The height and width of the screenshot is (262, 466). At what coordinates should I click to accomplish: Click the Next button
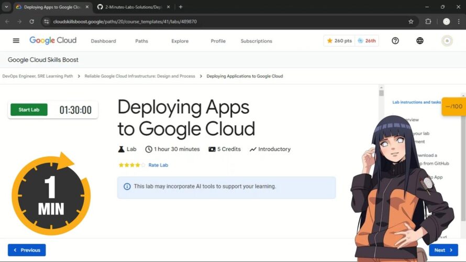tap(443, 250)
